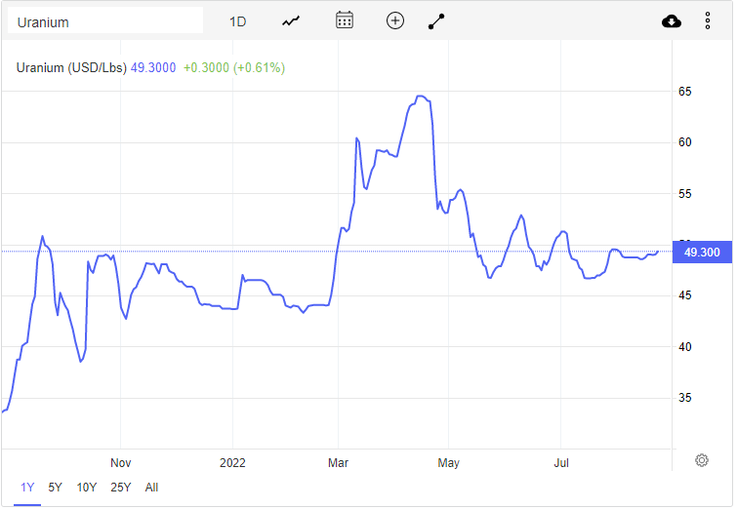Switch to the 25Y time range
This screenshot has height=509, width=737.
click(x=121, y=488)
